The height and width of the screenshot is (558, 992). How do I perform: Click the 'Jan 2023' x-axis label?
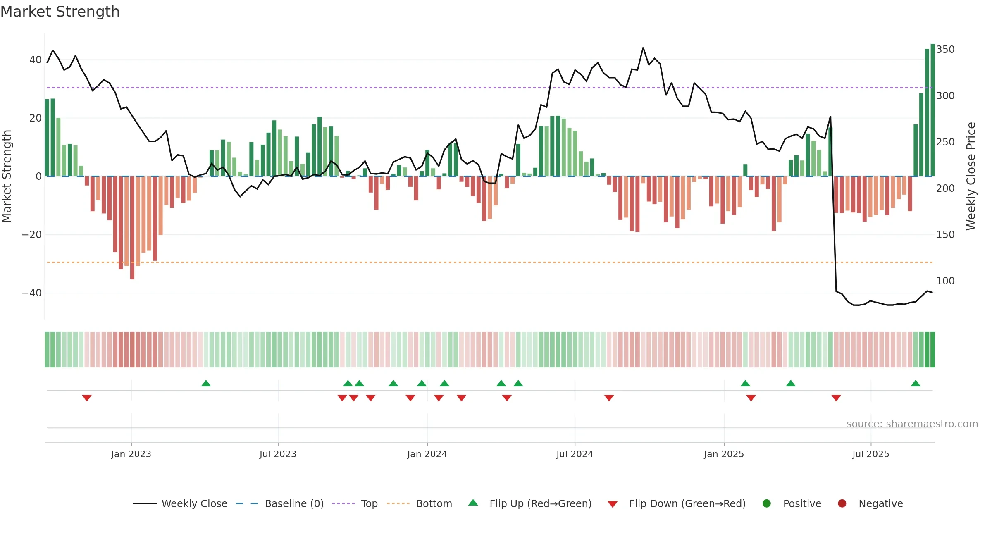[131, 454]
